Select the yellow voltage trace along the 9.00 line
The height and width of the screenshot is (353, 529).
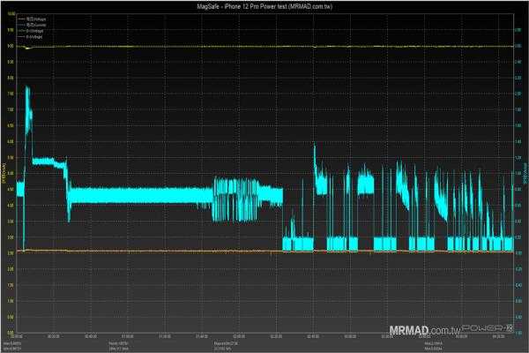264,46
